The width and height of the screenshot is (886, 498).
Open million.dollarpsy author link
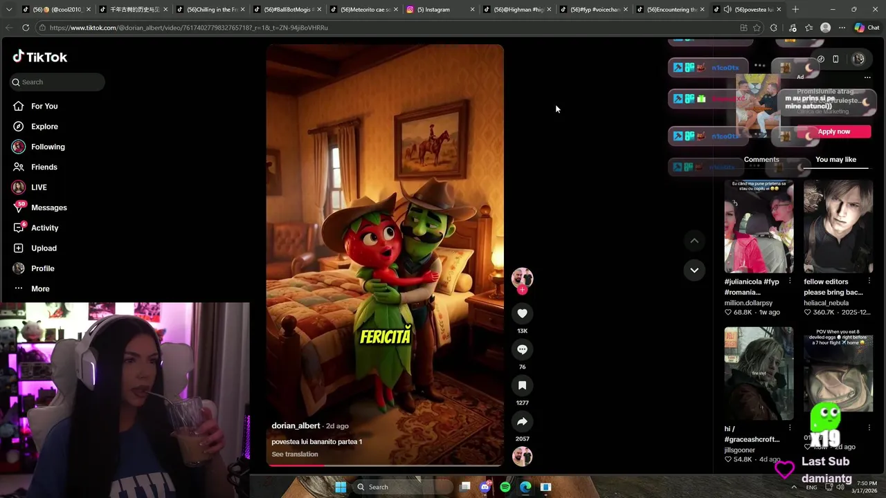[x=748, y=303]
